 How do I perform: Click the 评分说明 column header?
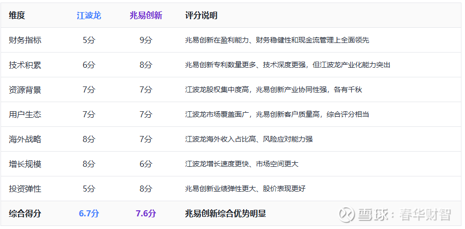[x=201, y=16]
